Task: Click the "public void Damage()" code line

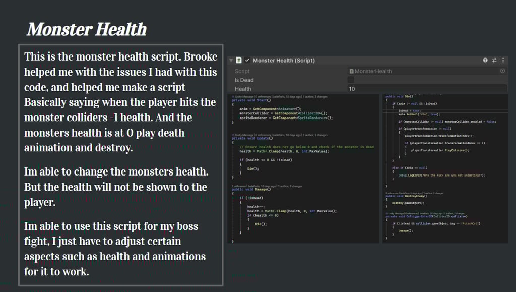Action: (251, 189)
